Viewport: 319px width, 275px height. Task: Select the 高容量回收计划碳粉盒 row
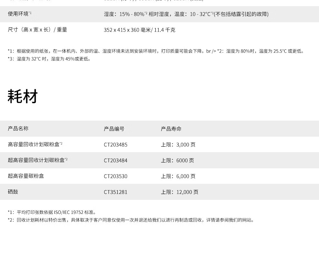point(34,145)
